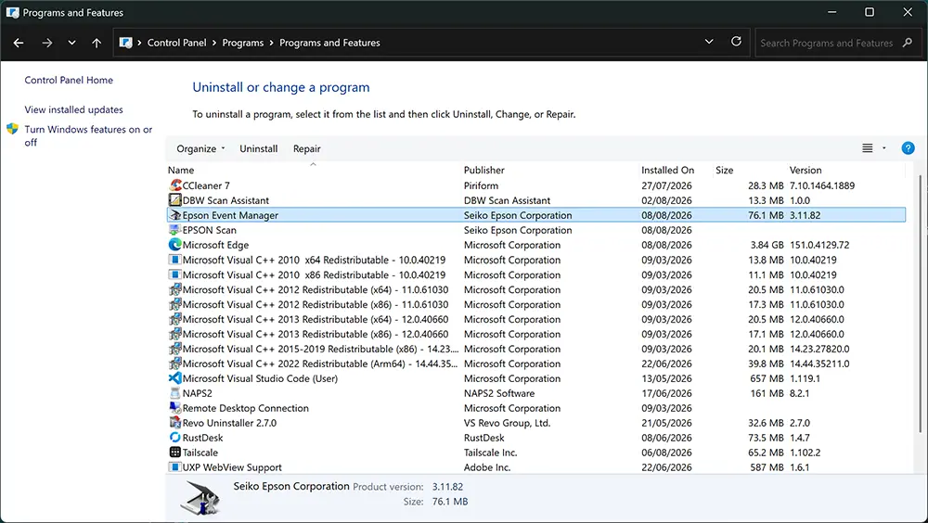Sort by the Publisher column header
928x523 pixels.
[x=549, y=170]
